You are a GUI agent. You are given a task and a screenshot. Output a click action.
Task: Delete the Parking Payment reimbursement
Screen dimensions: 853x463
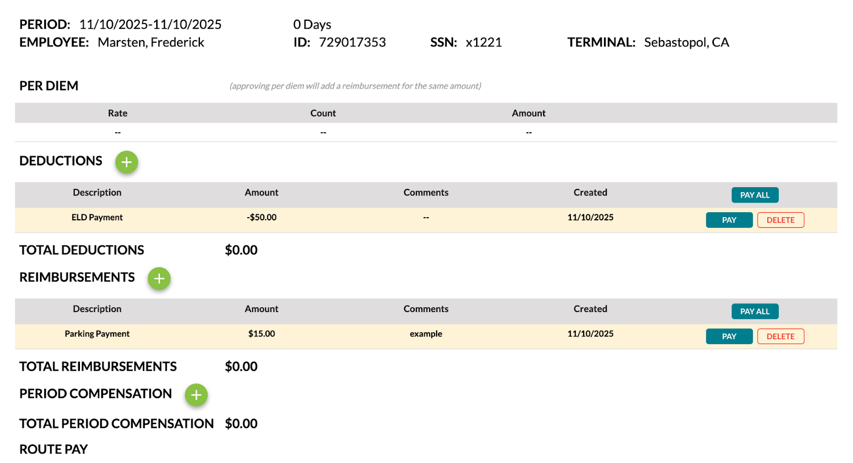(x=780, y=337)
